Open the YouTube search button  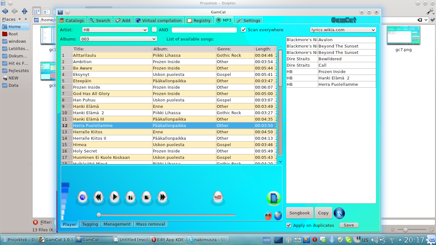[x=218, y=197]
